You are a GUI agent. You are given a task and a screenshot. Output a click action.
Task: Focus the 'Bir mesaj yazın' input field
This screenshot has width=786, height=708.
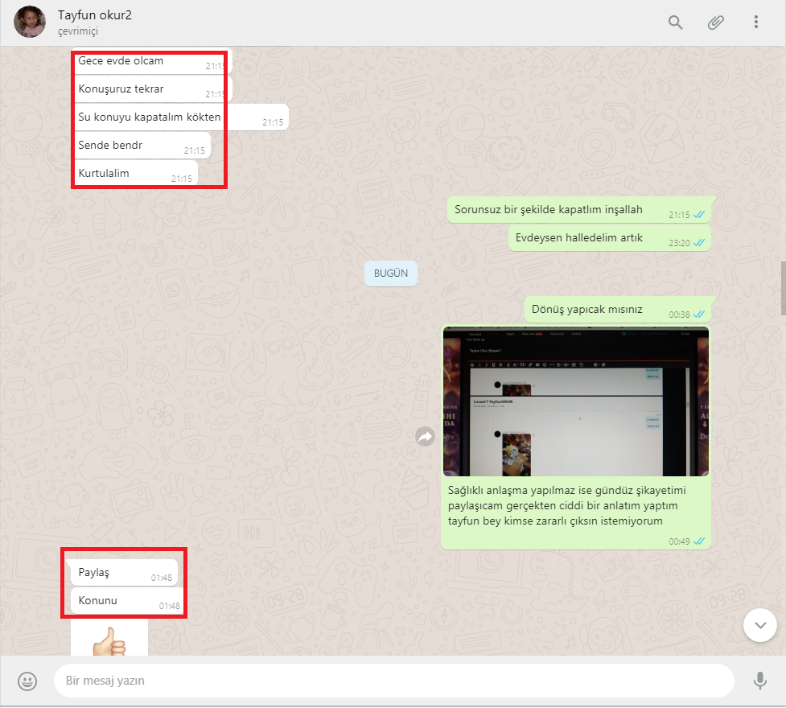[394, 681]
